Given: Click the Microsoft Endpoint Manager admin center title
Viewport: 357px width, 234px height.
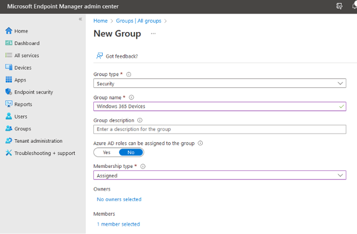Looking at the screenshot, I should (x=63, y=6).
